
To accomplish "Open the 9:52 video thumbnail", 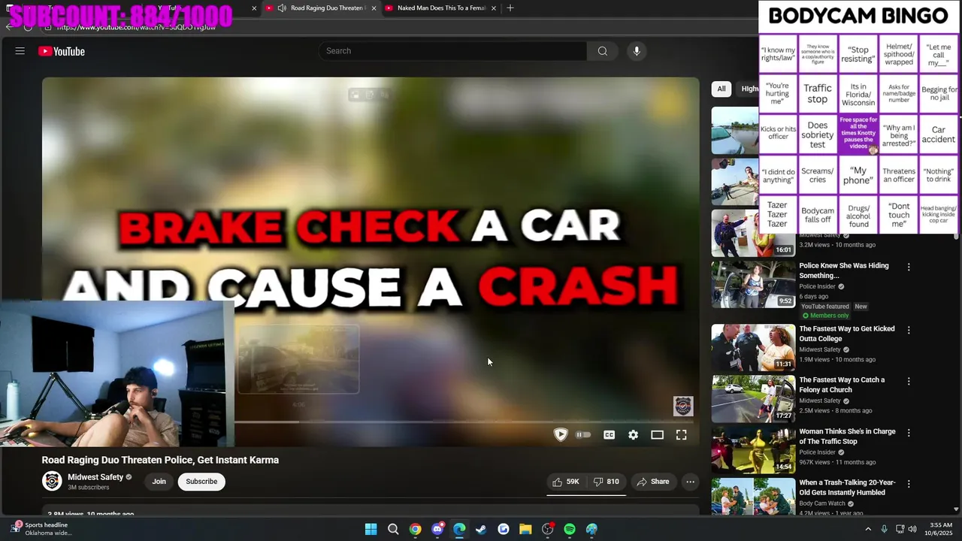I will 753,284.
